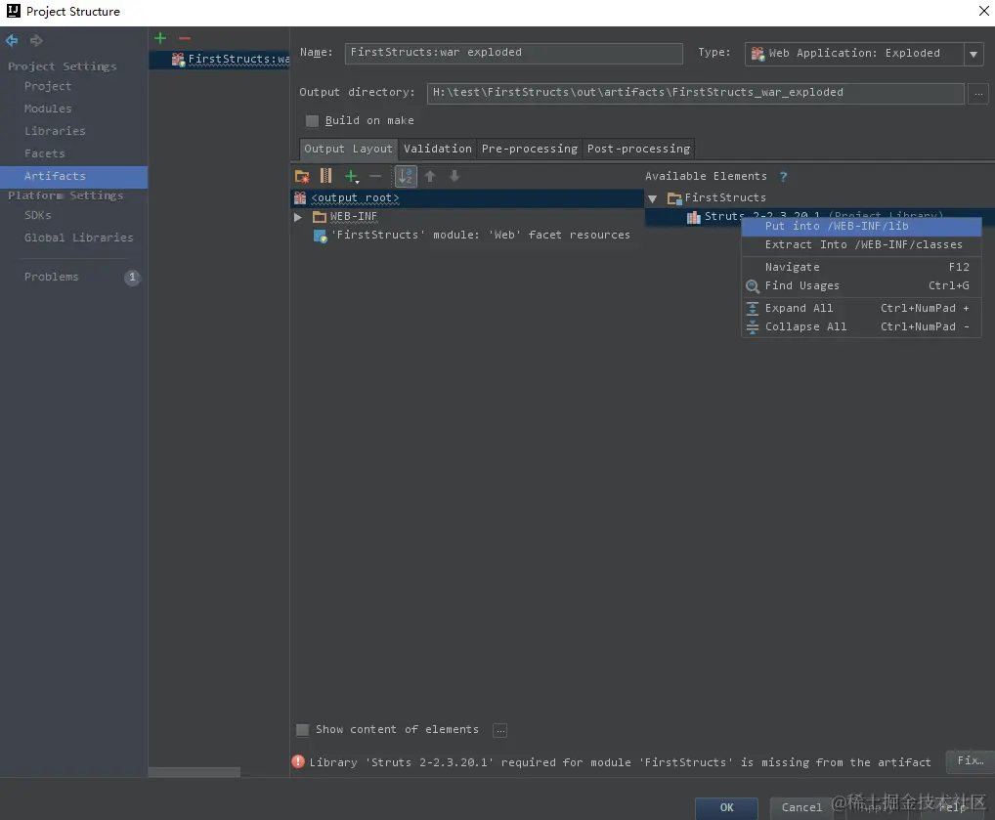Image resolution: width=995 pixels, height=820 pixels.
Task: Toggle the Build on make checkbox
Action: click(x=312, y=120)
